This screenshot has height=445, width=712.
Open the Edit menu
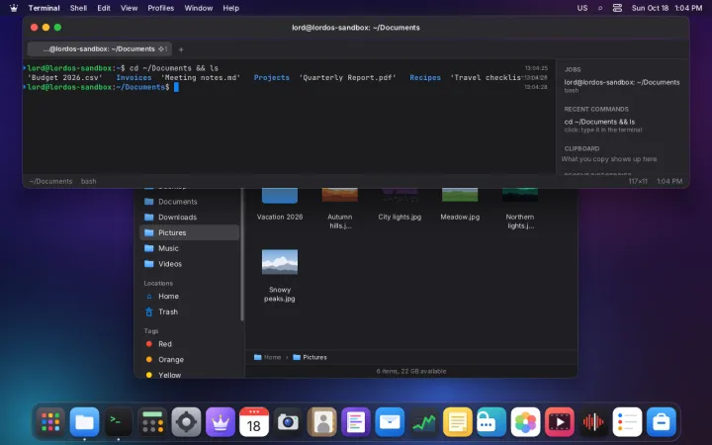coord(104,8)
